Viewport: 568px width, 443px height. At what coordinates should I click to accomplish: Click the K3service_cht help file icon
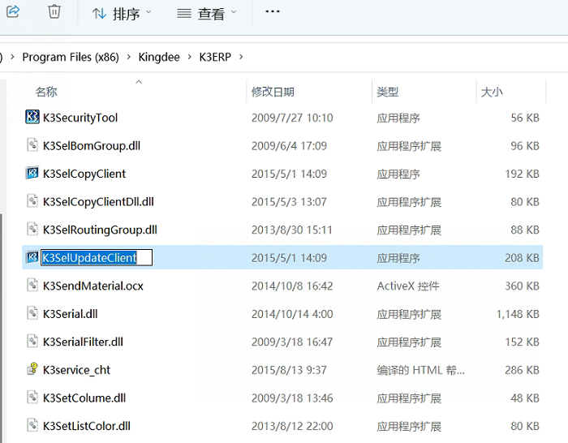point(32,370)
